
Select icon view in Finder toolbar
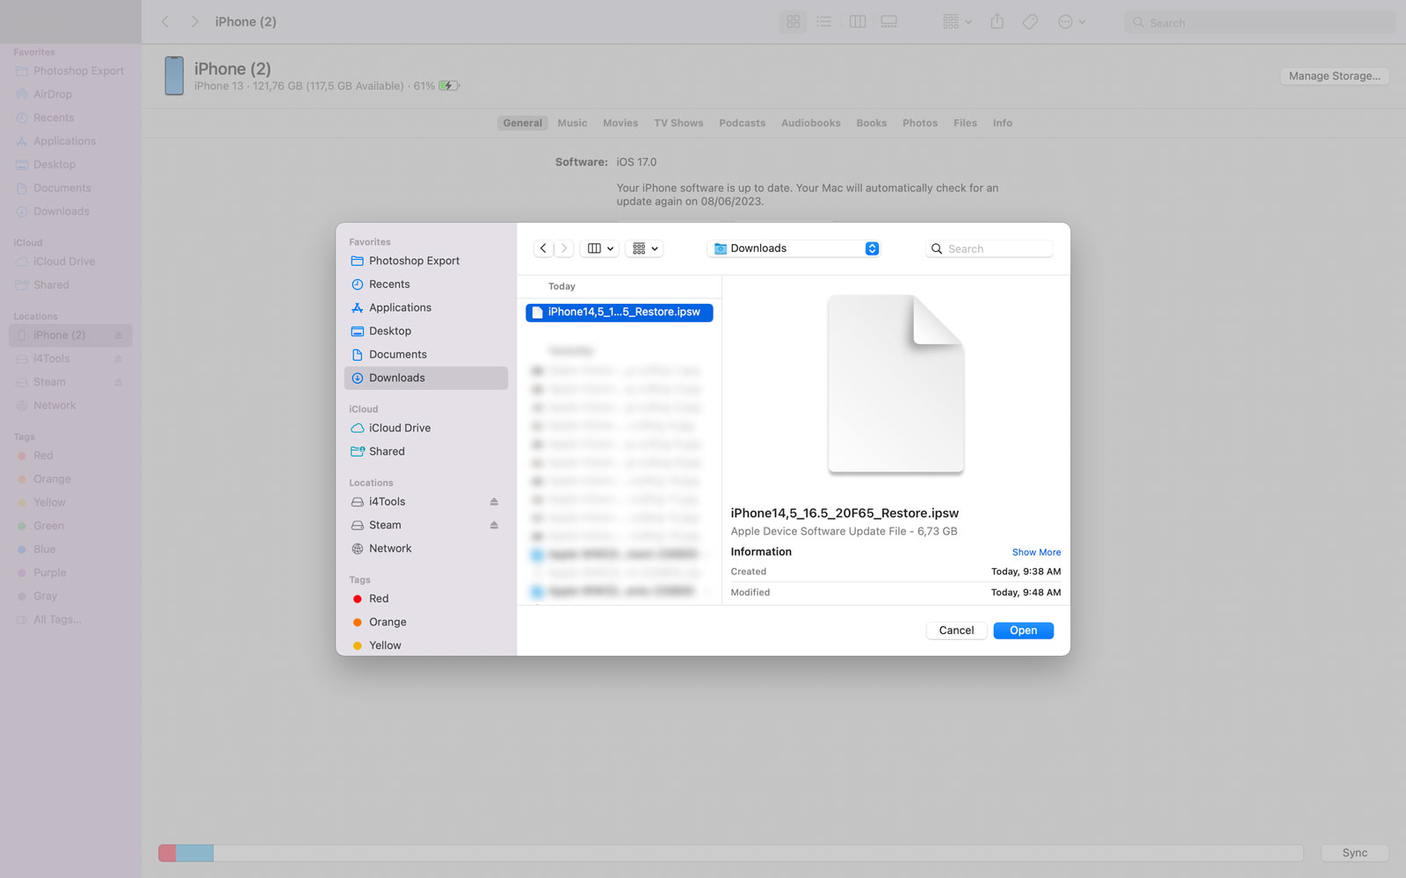point(794,22)
